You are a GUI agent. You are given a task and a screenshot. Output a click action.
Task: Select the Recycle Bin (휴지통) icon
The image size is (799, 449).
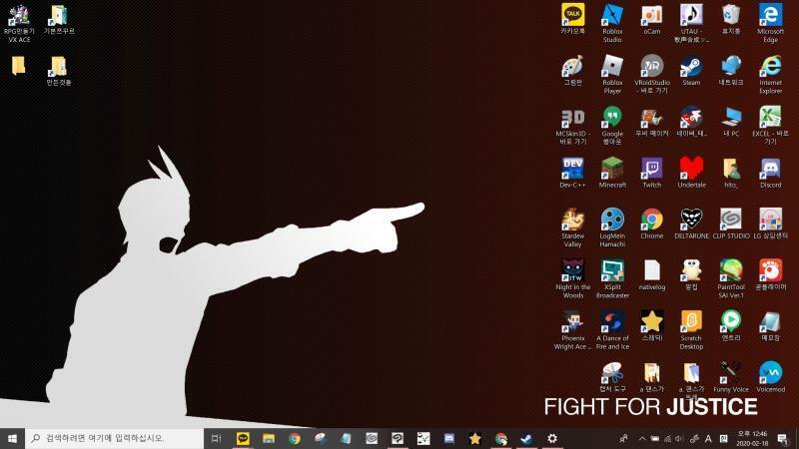click(x=731, y=19)
